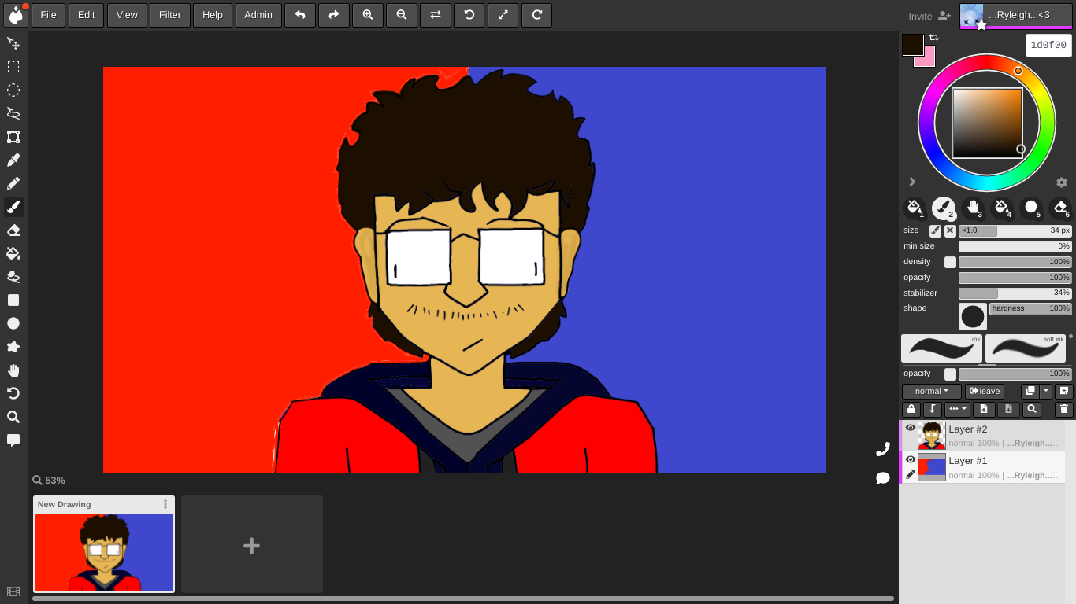This screenshot has width=1076, height=604.
Task: Open the View menu
Action: (127, 15)
